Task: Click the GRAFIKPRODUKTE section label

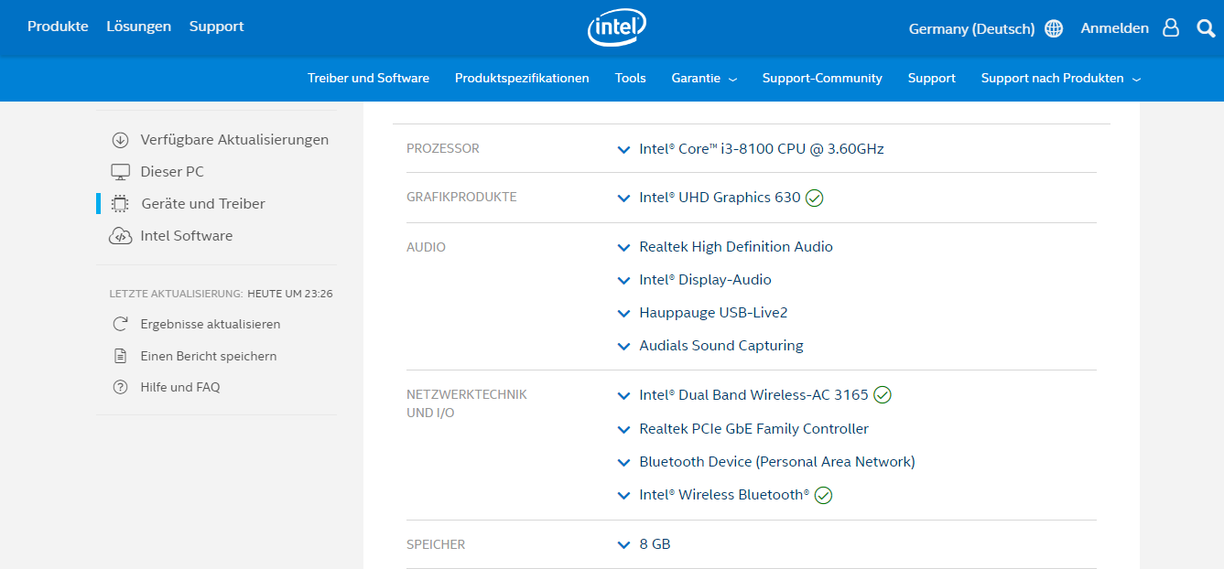Action: [461, 198]
